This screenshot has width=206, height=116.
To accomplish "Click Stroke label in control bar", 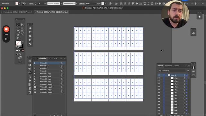I will (31, 4).
